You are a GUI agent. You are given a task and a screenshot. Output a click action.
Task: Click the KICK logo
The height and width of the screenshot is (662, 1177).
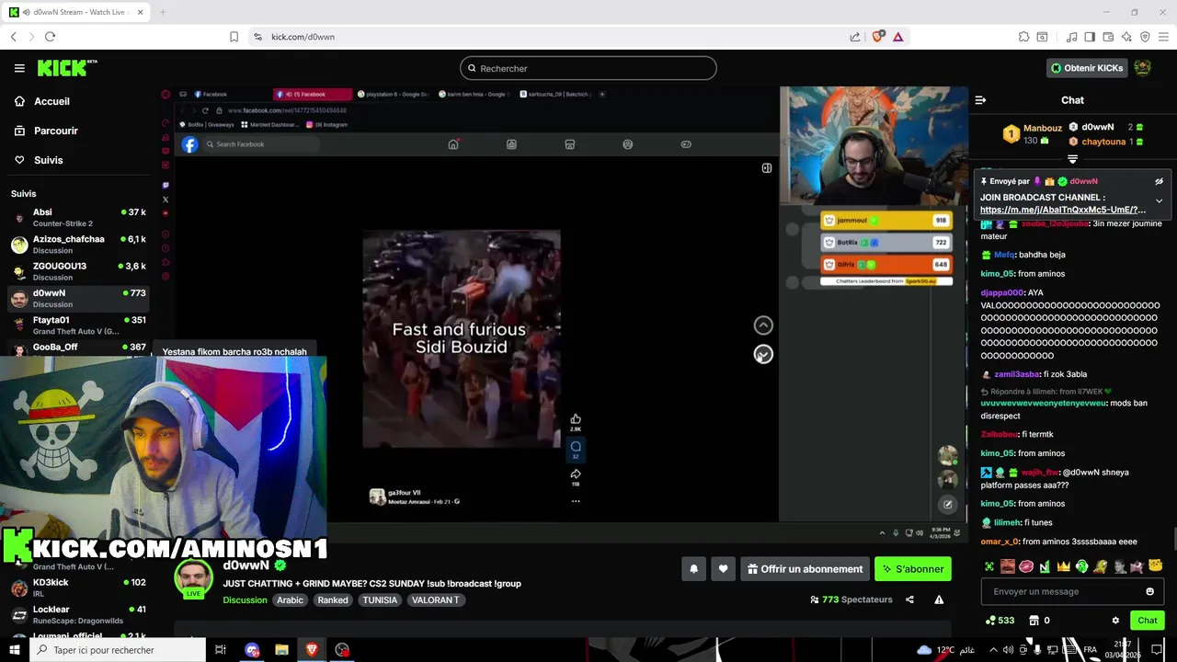(66, 68)
